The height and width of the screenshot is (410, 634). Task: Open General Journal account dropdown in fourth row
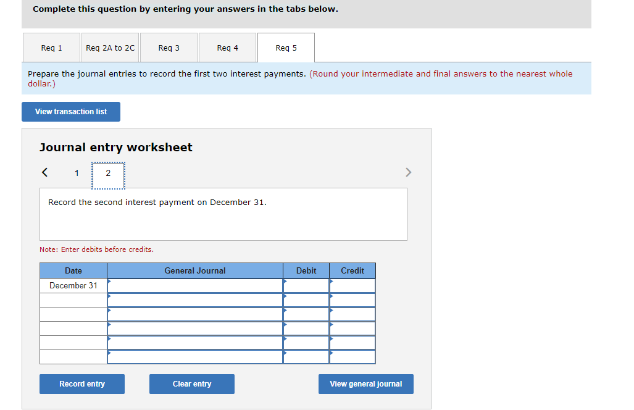point(195,328)
